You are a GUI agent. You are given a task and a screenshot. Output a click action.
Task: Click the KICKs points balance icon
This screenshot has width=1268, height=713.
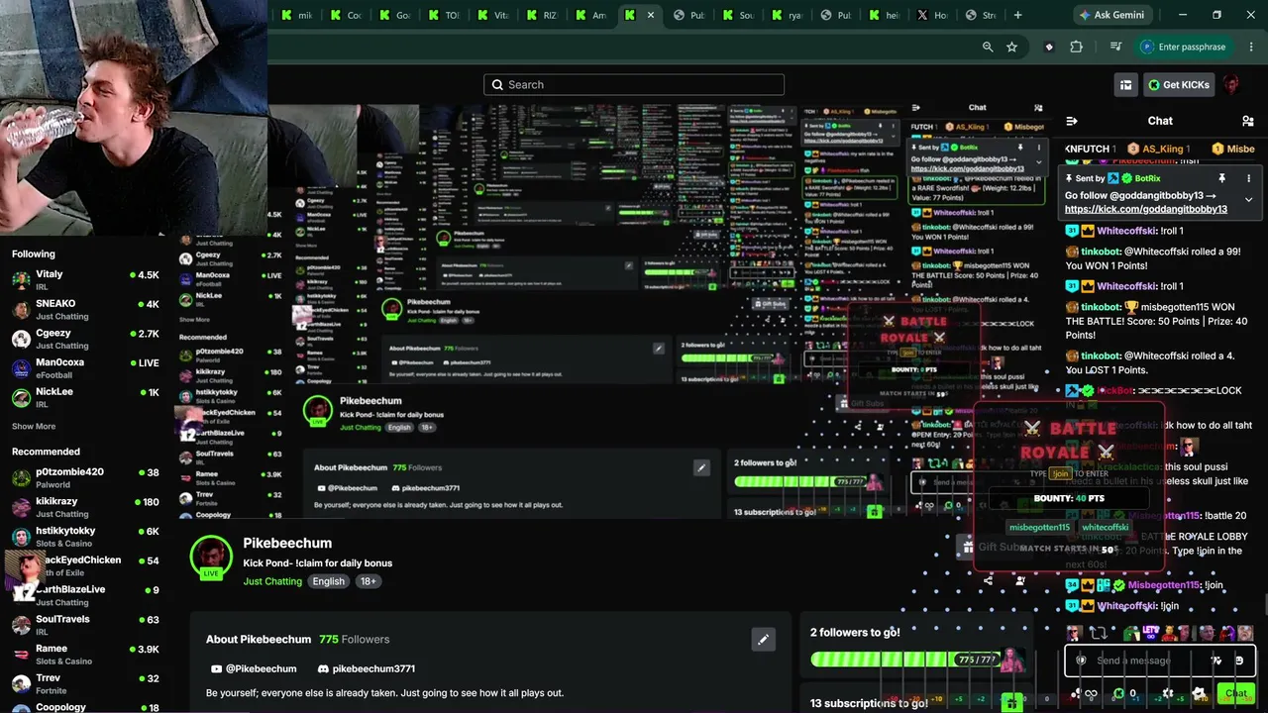coord(1118,693)
